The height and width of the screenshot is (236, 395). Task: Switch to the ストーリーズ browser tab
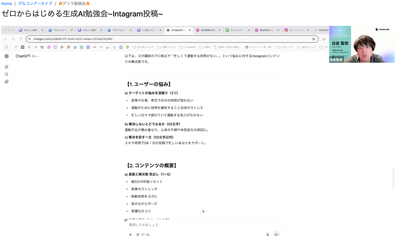click(x=297, y=30)
